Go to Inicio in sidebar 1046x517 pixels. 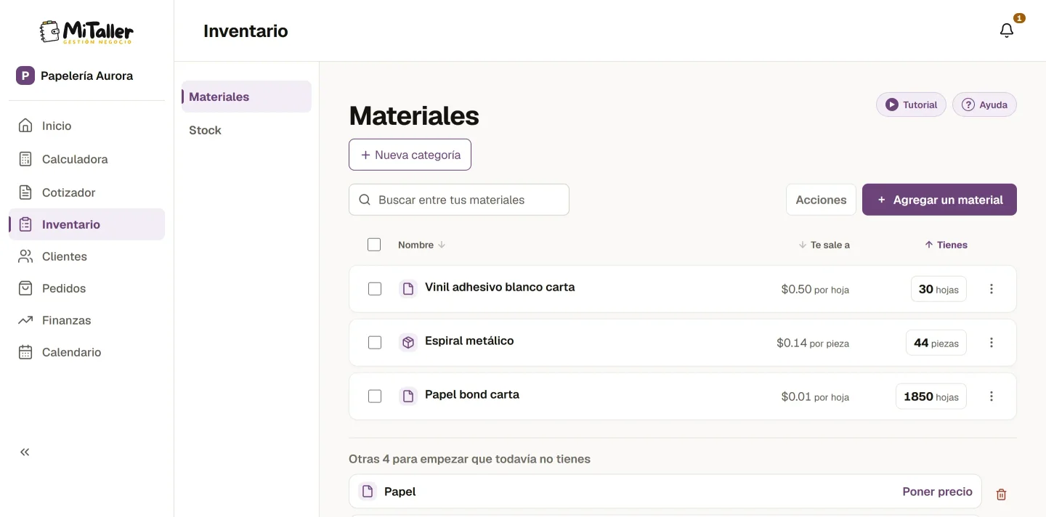coord(86,126)
